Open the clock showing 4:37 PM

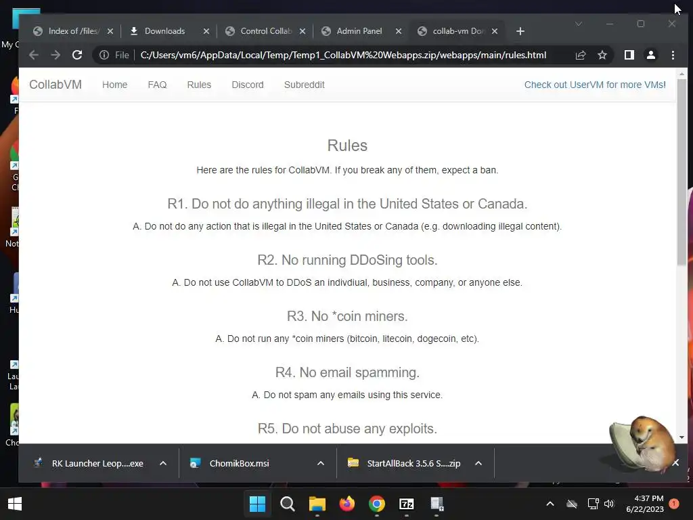[645, 504]
